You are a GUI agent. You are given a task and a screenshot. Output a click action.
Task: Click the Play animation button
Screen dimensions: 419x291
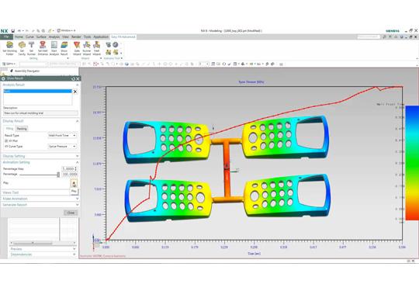click(74, 184)
